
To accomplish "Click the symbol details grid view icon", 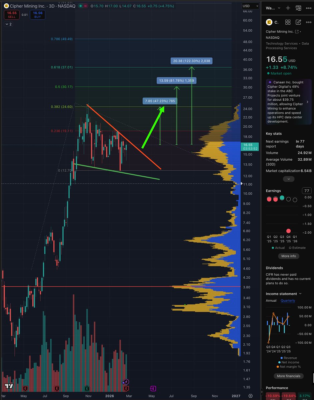I will point(288,22).
